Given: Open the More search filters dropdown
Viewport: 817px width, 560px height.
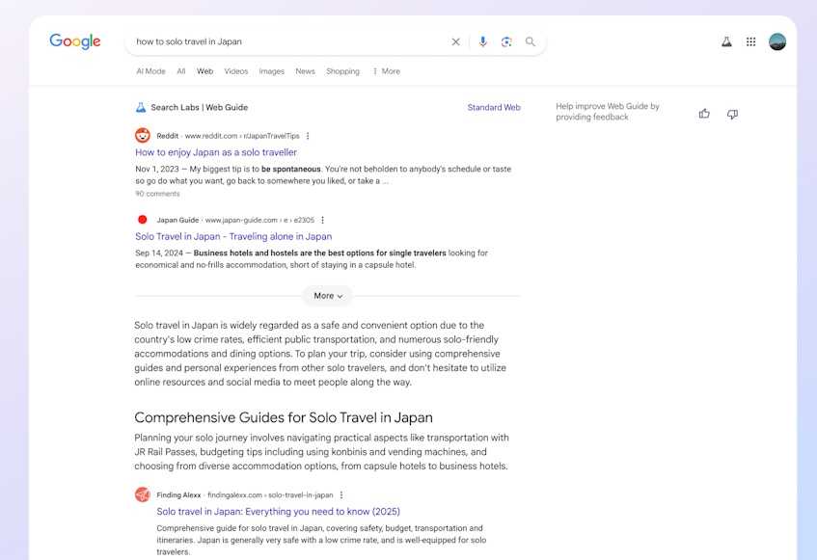Looking at the screenshot, I should click(x=387, y=71).
